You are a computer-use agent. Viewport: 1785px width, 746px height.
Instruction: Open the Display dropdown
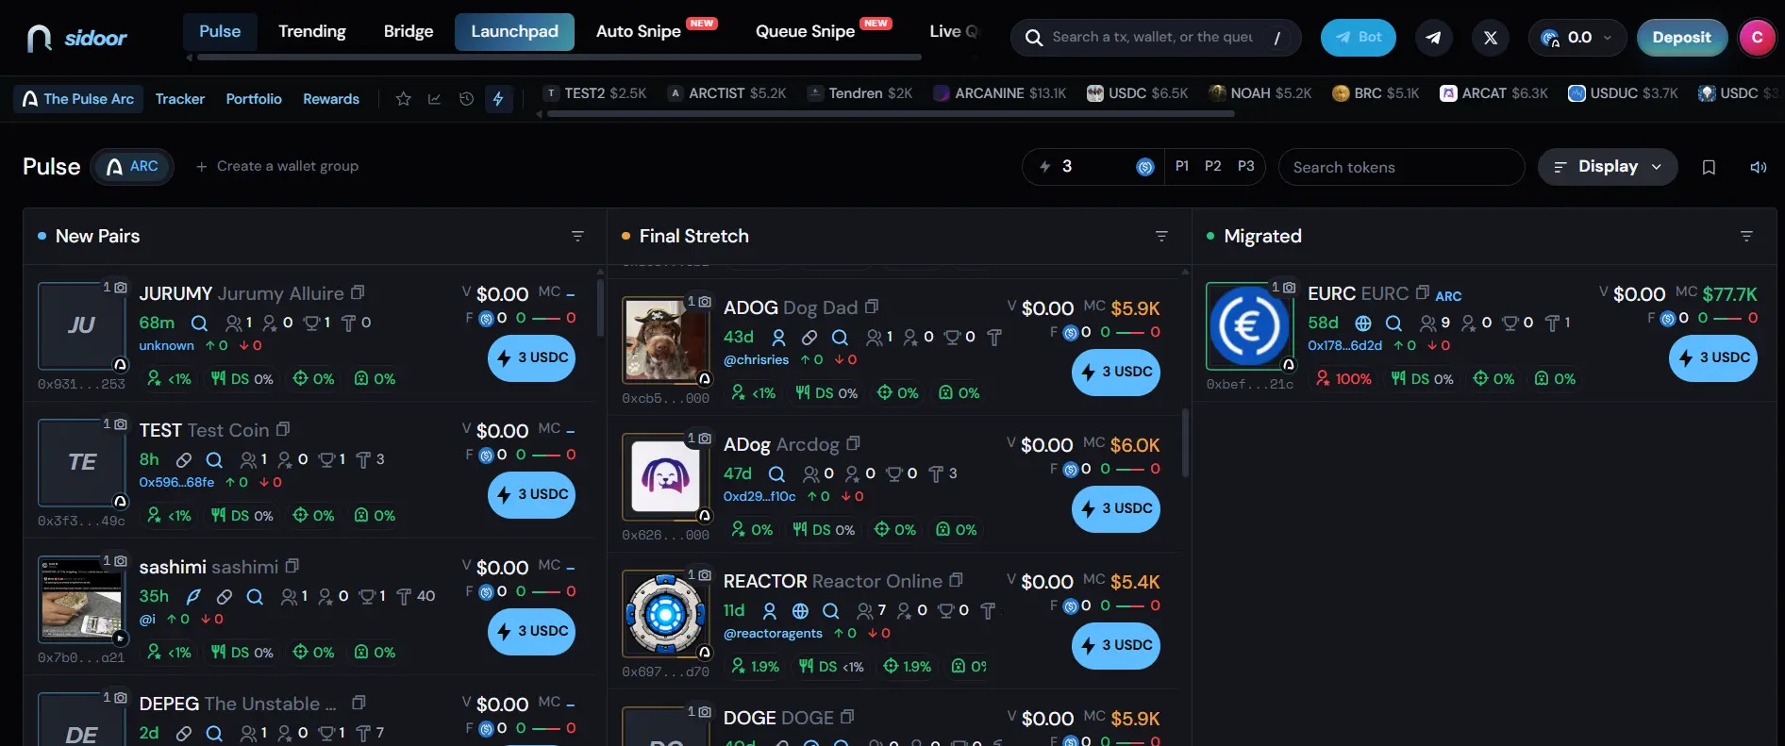[x=1608, y=167]
